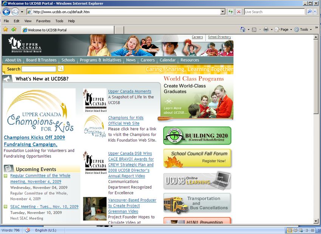The height and width of the screenshot is (234, 321).
Task: Open Vancouver-Based Producer Project Greenman Video link
Action: 132,206
